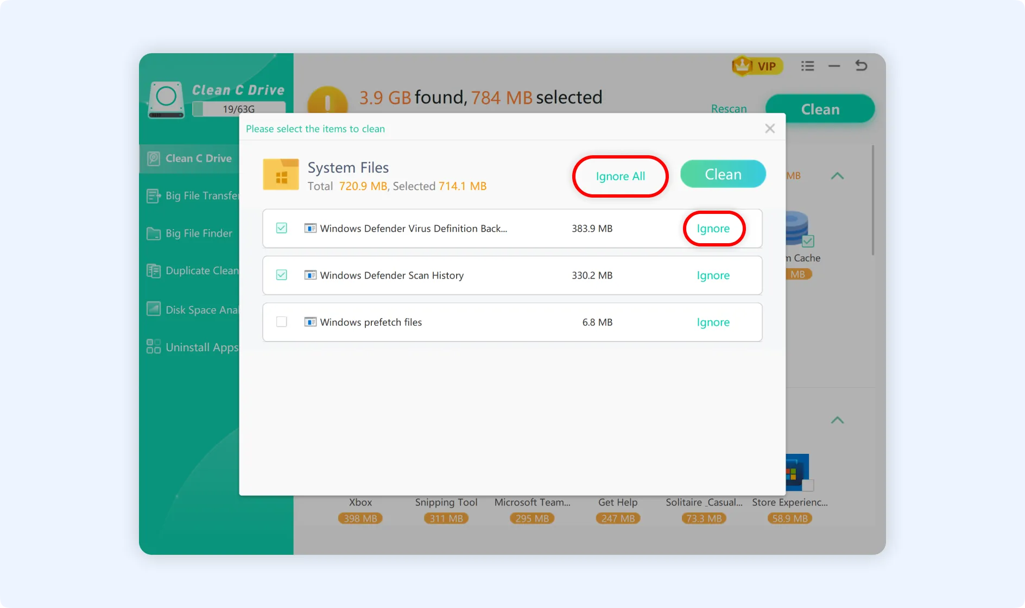Collapse the upper section with the chevron

click(837, 176)
